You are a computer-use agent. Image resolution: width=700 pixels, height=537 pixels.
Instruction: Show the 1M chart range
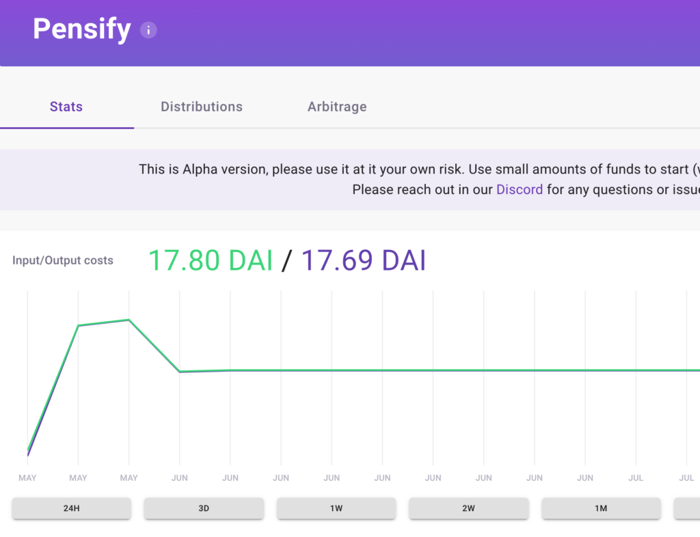click(x=601, y=508)
